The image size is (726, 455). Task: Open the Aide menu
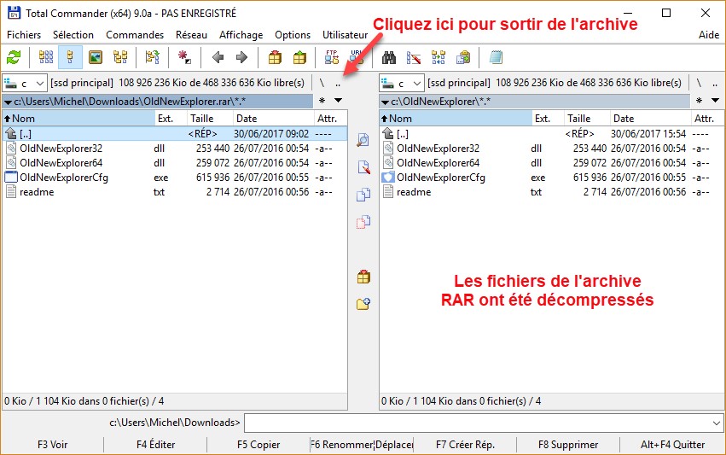(x=709, y=35)
